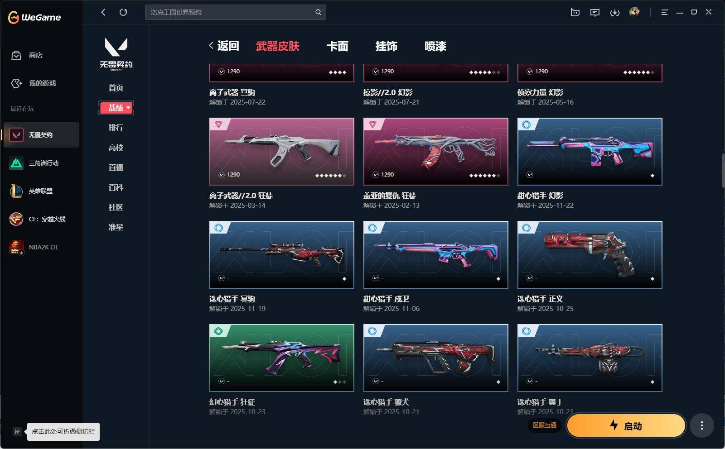
Task: Switch to the 喷漆 tab
Action: [x=435, y=46]
